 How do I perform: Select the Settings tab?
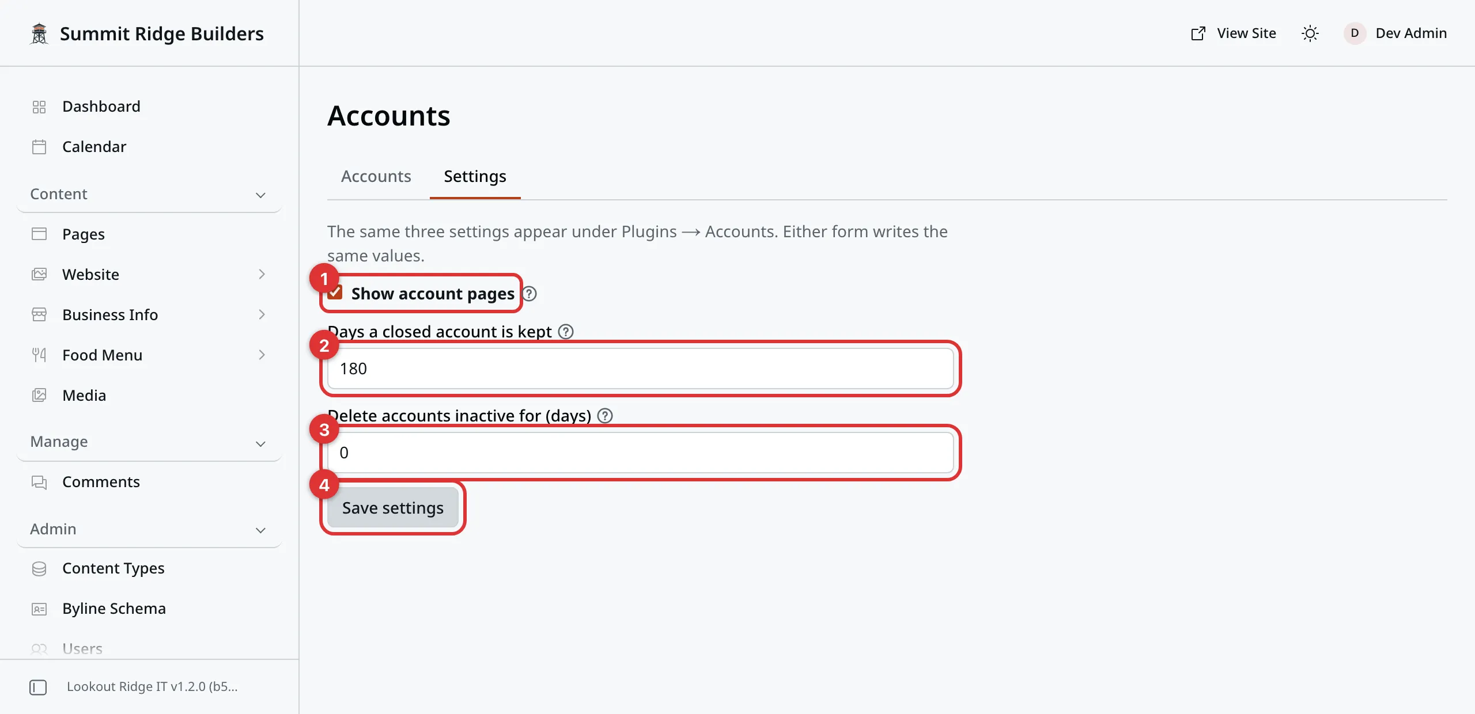[475, 176]
